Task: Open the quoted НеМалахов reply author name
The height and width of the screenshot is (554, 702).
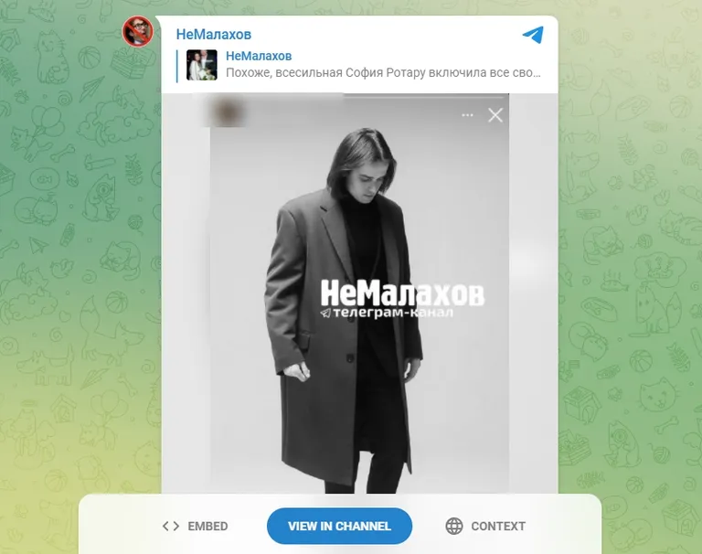Action: point(259,56)
